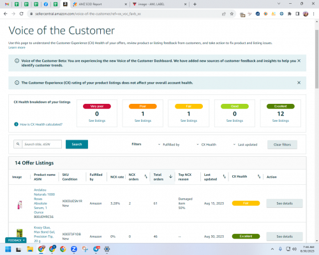319x255 pixels.
Task: Close the FEEDBACK widget
Action: coord(24,240)
